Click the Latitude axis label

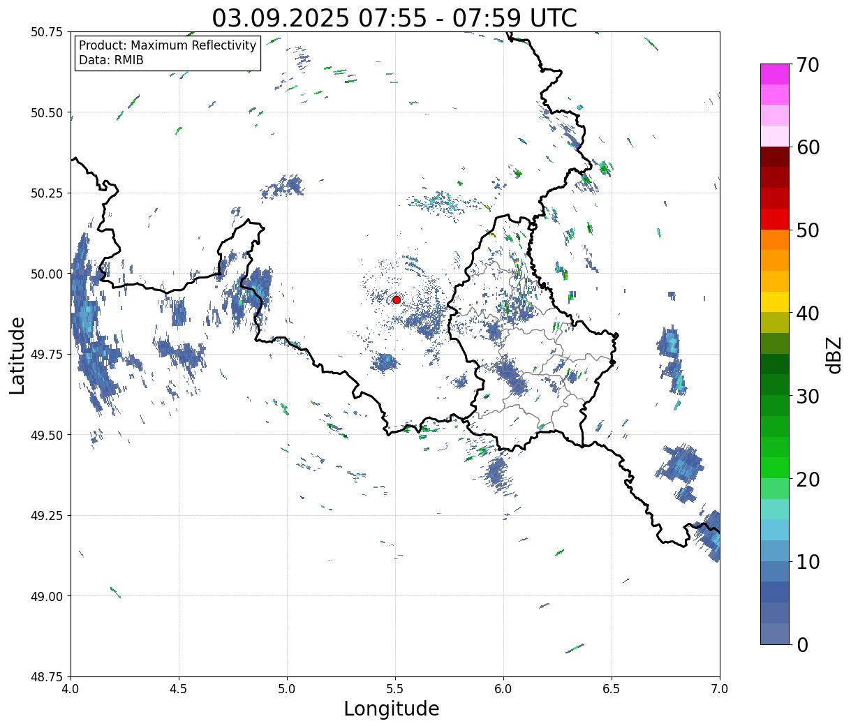(x=17, y=355)
